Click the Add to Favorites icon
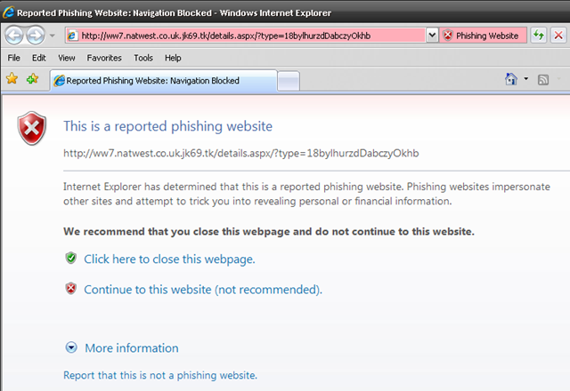This screenshot has width=570, height=391. tap(32, 78)
